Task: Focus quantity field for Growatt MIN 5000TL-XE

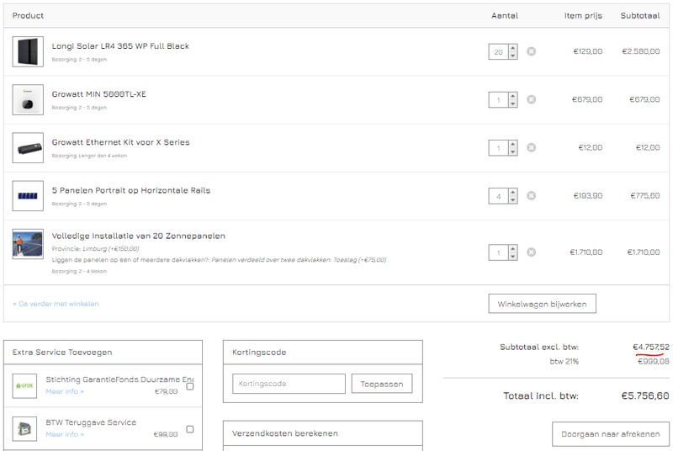Action: coord(498,100)
